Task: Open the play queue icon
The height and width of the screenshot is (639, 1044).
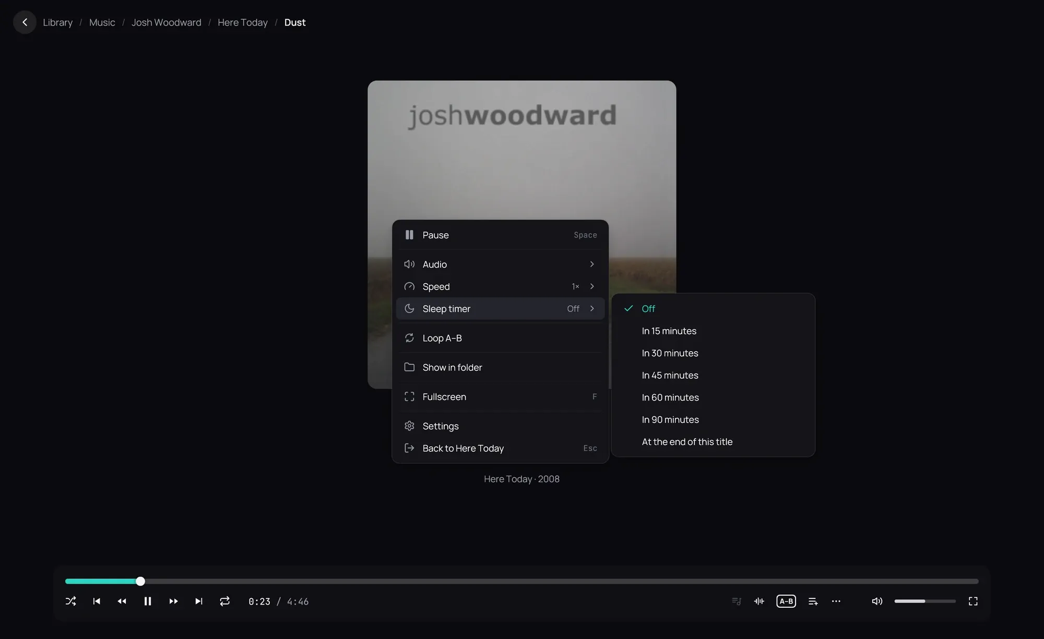Action: point(813,601)
